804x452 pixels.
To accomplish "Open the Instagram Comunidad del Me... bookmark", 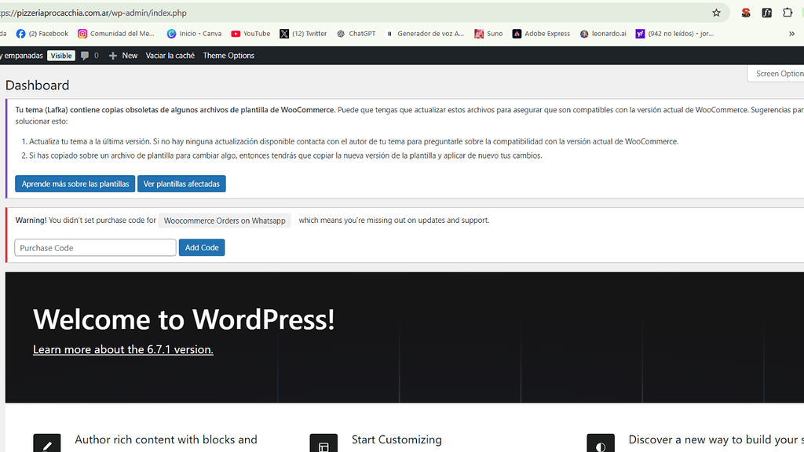I will 116,34.
